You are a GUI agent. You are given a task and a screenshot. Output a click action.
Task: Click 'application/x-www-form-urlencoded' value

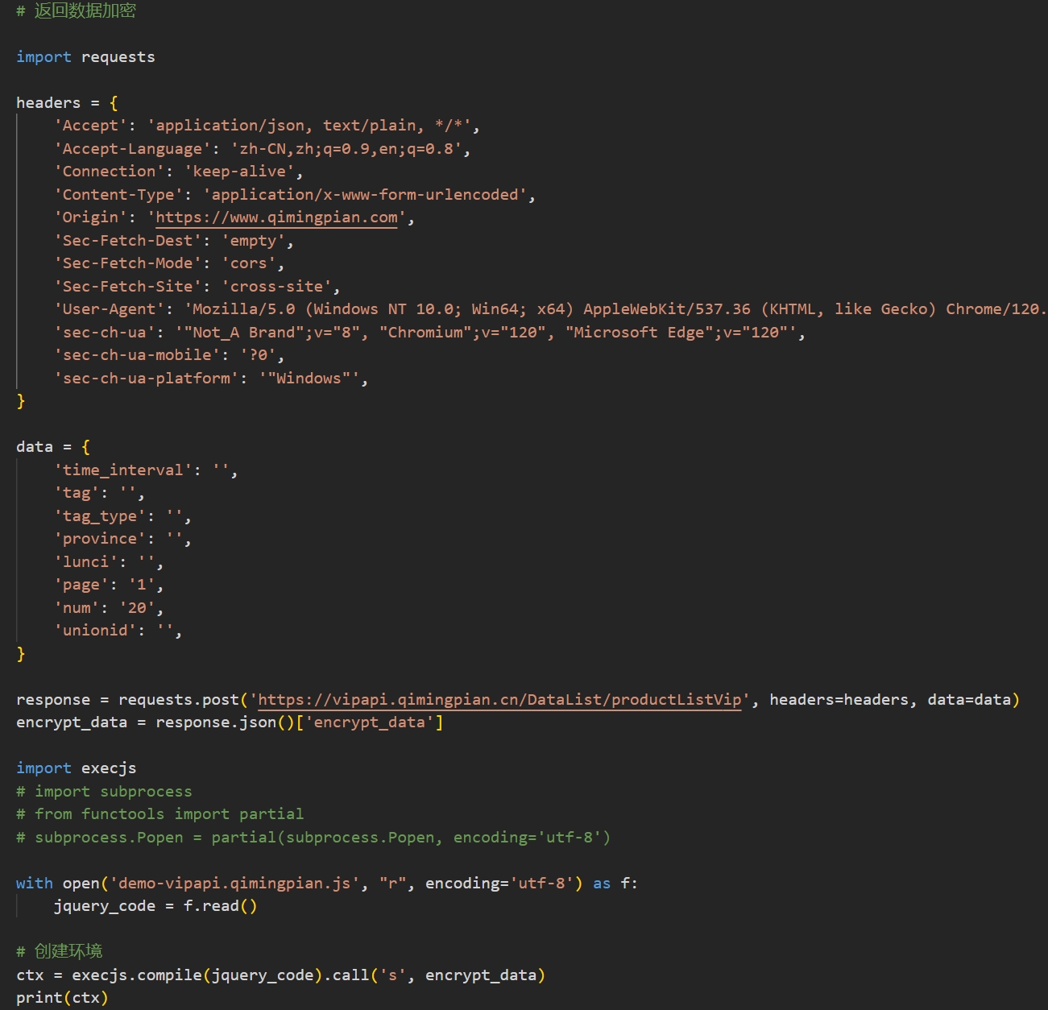tap(365, 195)
